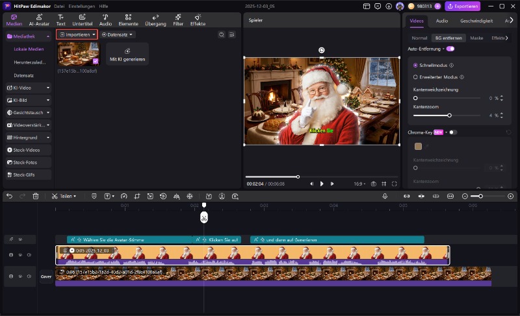The height and width of the screenshot is (316, 520).
Task: Click the user avatar profile icon
Action: [x=400, y=6]
